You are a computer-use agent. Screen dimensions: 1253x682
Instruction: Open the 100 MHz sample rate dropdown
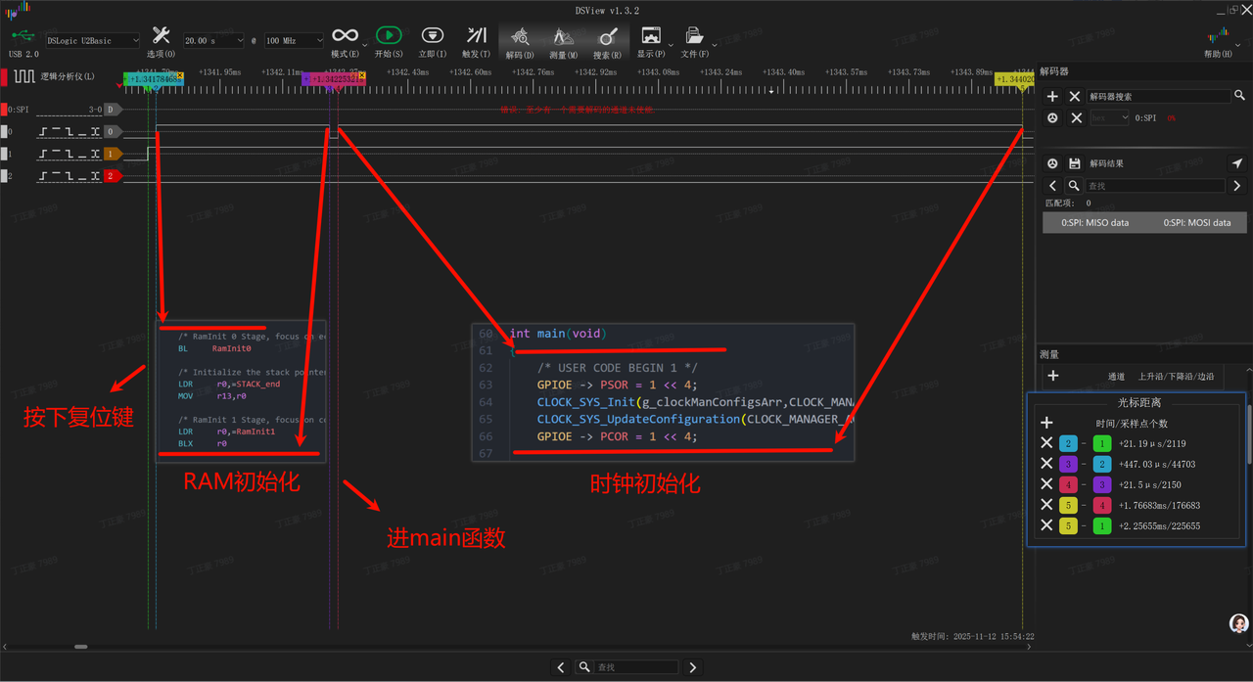pyautogui.click(x=293, y=41)
